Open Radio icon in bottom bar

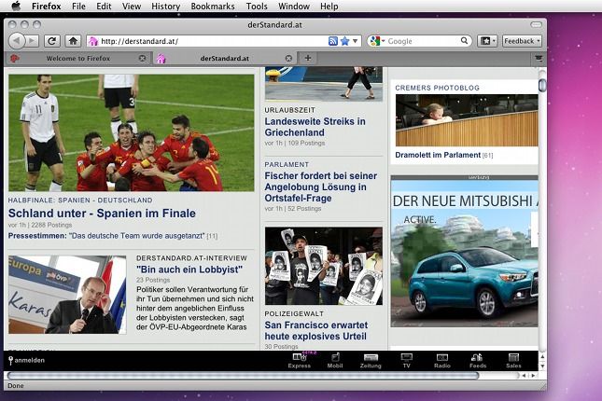click(x=441, y=361)
